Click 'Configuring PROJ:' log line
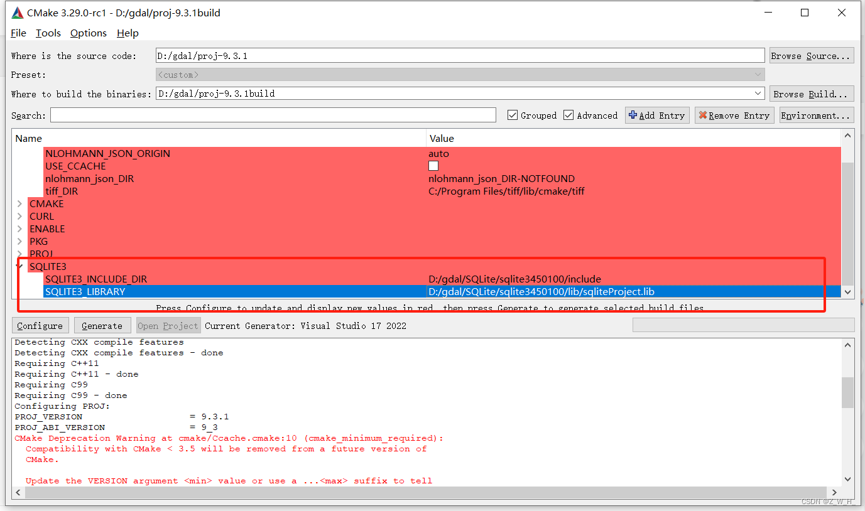The height and width of the screenshot is (511, 865). [62, 406]
